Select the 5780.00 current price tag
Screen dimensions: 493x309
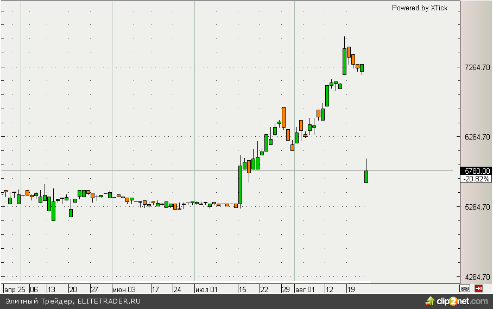(x=477, y=171)
